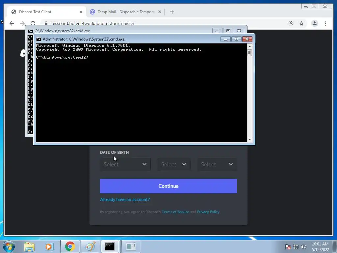The height and width of the screenshot is (253, 337).
Task: Switch to Chrome in the taskbar
Action: (70, 246)
